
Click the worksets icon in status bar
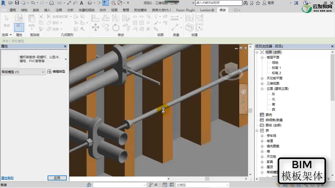89,185
